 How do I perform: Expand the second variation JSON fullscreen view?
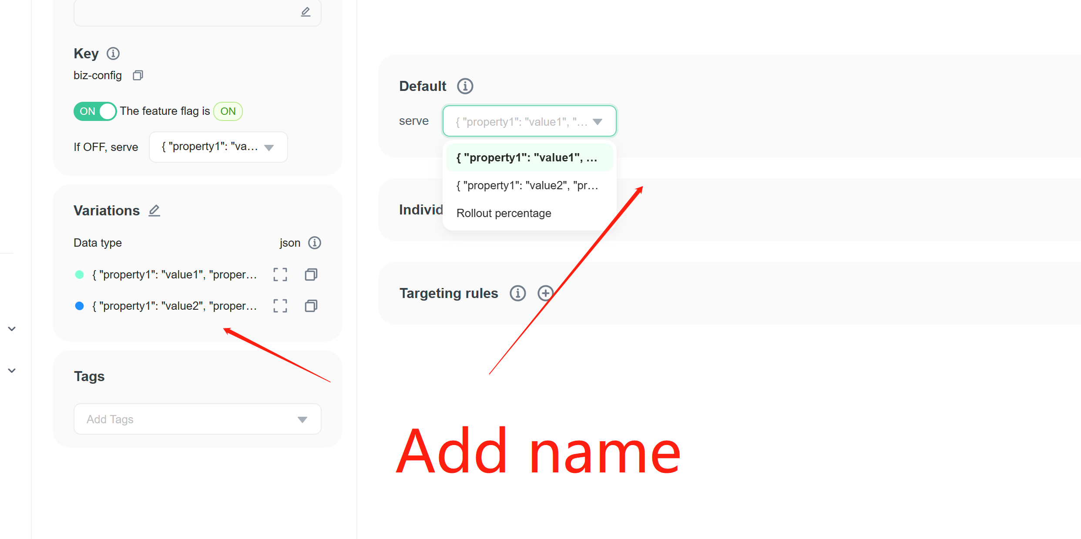click(280, 305)
